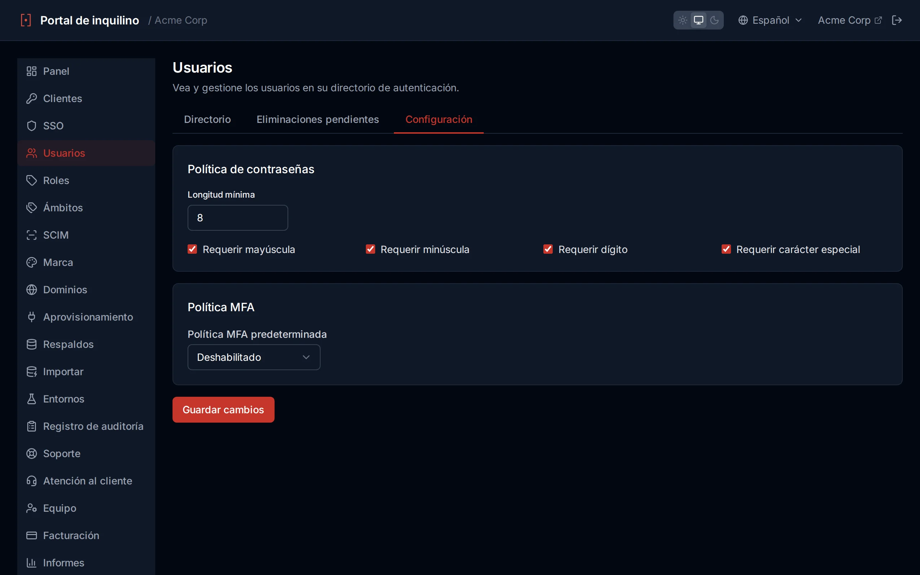
Task: Open Panel in the sidebar
Action: (x=86, y=71)
